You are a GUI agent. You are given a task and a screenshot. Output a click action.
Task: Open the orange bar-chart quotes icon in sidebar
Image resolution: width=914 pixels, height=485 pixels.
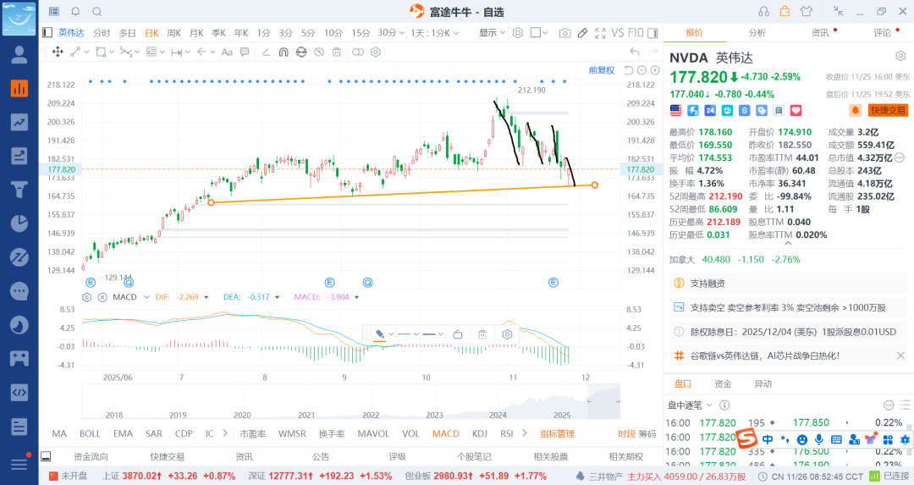tap(19, 88)
